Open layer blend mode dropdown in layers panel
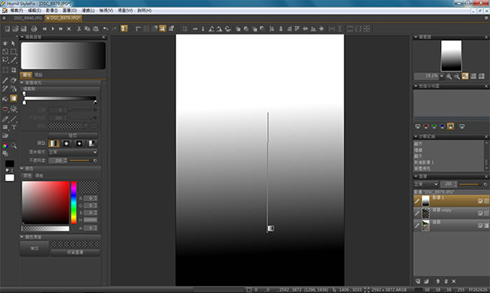 pyautogui.click(x=426, y=184)
